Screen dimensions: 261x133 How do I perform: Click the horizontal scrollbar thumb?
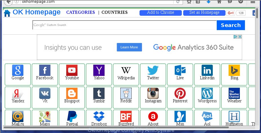[116, 127]
